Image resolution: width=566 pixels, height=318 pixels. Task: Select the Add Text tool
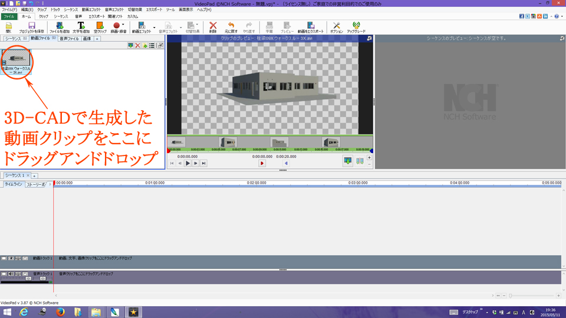pyautogui.click(x=81, y=27)
